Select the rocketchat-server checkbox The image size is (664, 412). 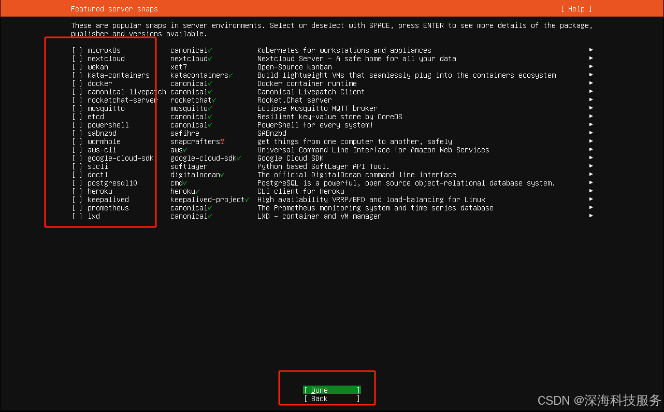pos(77,100)
